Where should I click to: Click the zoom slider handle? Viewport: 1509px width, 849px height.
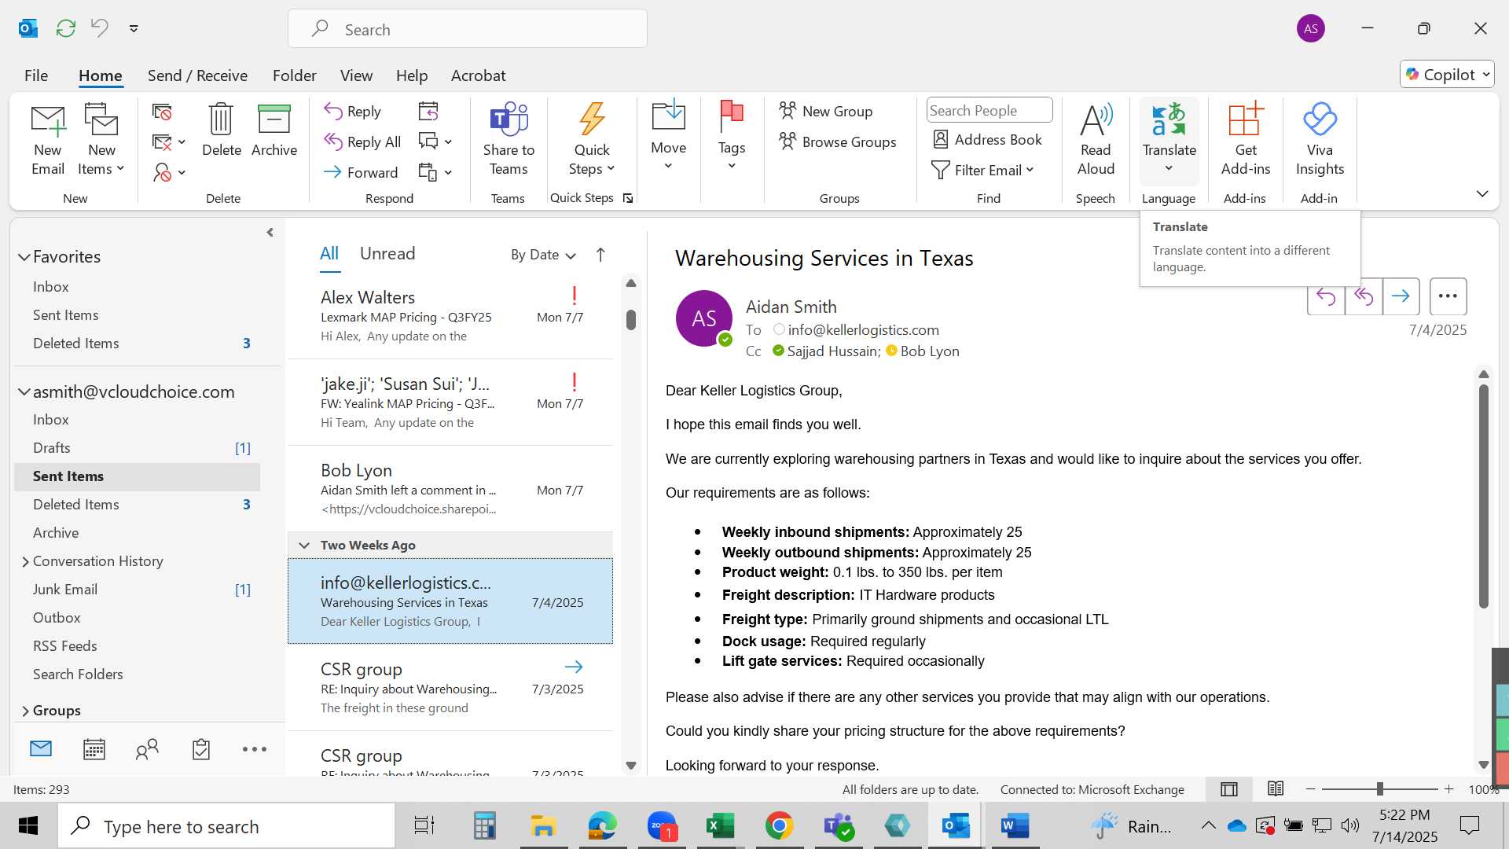[x=1380, y=789]
